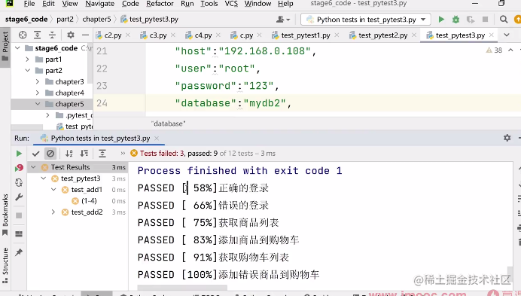Close the test_pytest3.py tab

click(x=492, y=35)
